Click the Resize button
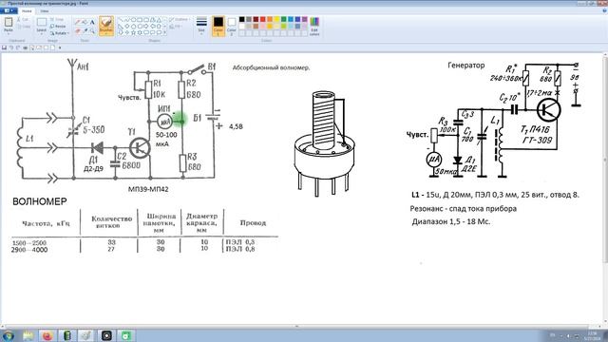The width and height of the screenshot is (608, 342). point(58,27)
